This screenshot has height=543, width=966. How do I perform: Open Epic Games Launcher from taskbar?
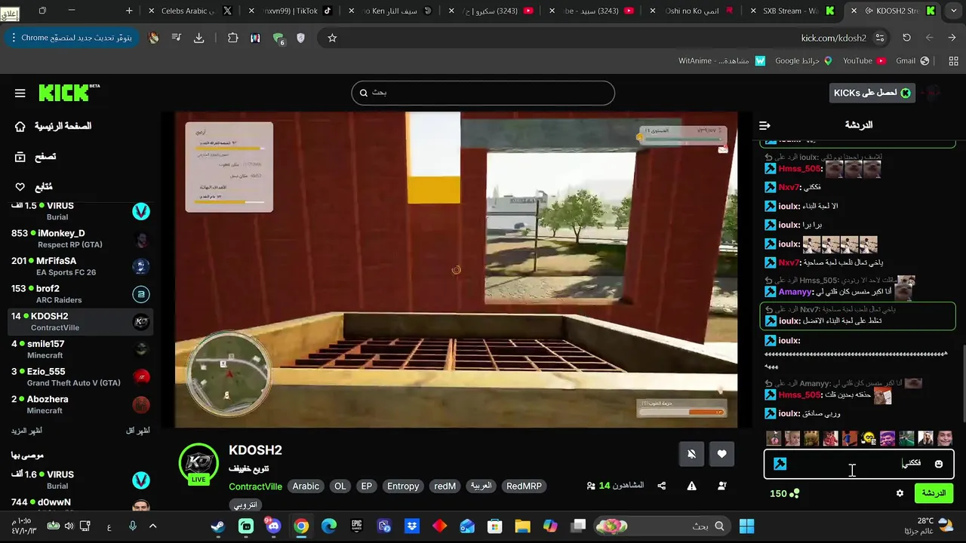tap(356, 526)
